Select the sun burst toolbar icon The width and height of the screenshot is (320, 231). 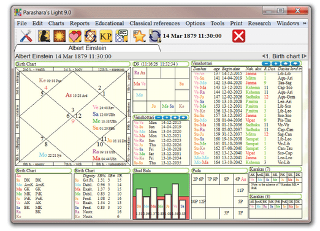pyautogui.click(x=59, y=36)
